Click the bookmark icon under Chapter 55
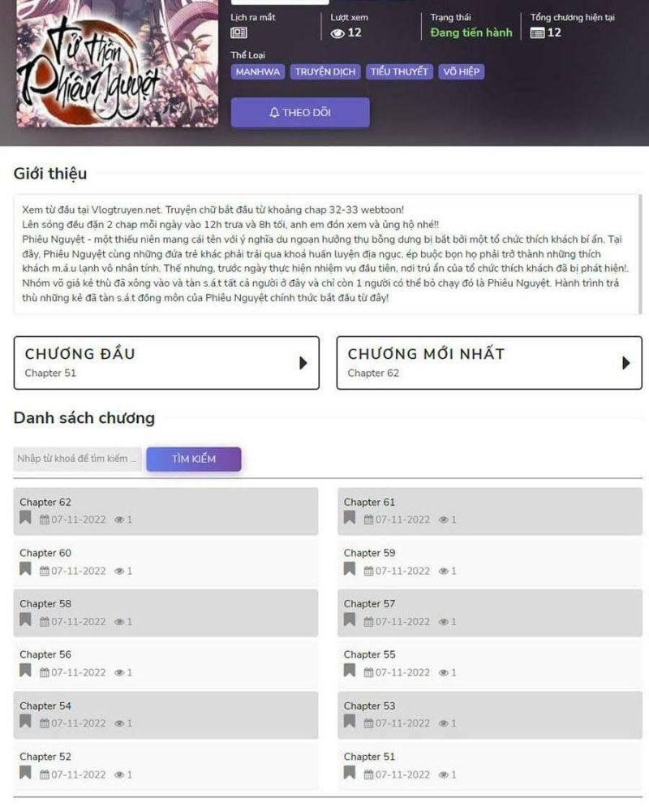 point(350,671)
